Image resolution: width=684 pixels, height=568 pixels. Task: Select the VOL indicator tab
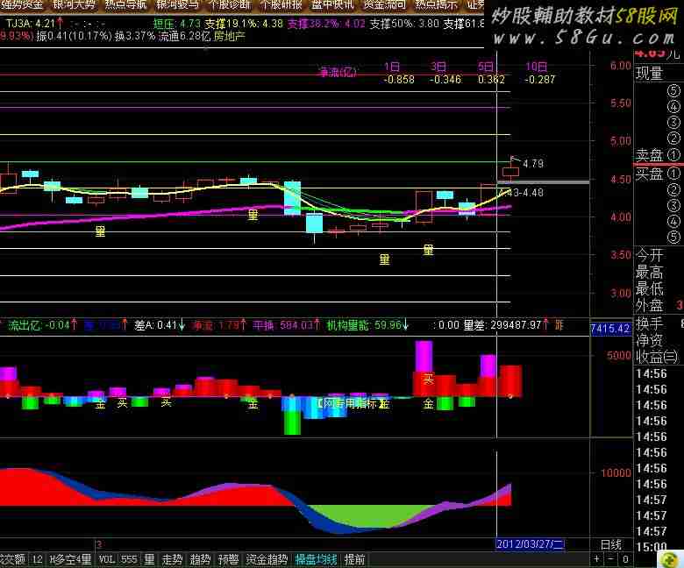pos(106,559)
